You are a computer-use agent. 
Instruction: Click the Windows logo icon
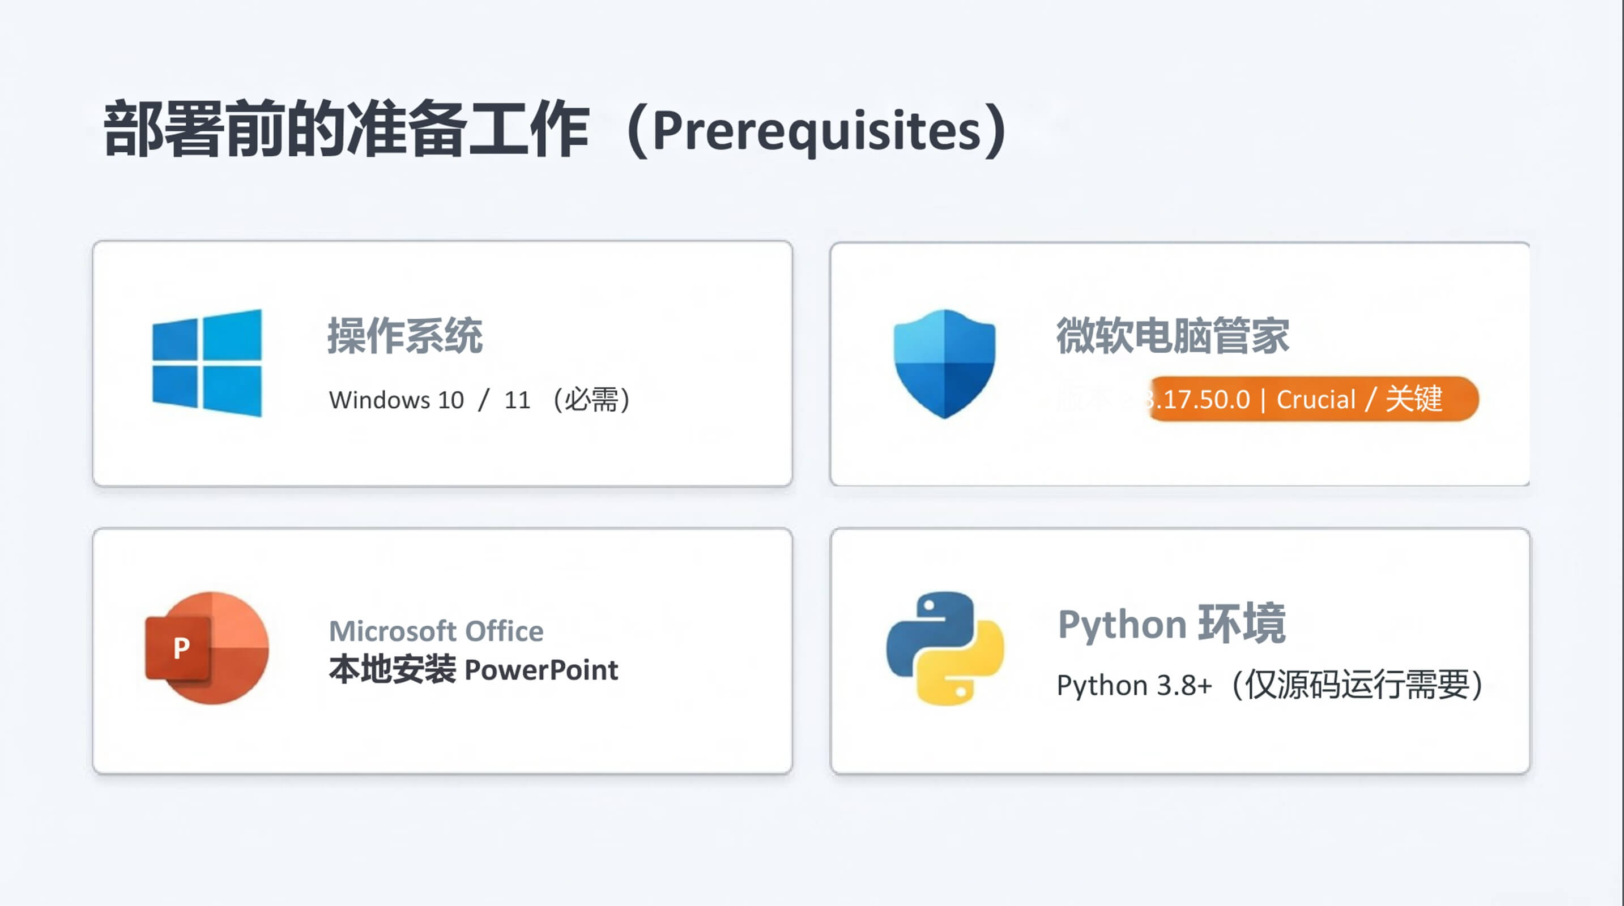[207, 363]
